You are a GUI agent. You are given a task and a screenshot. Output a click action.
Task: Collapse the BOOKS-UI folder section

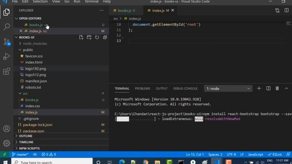(x=16, y=37)
